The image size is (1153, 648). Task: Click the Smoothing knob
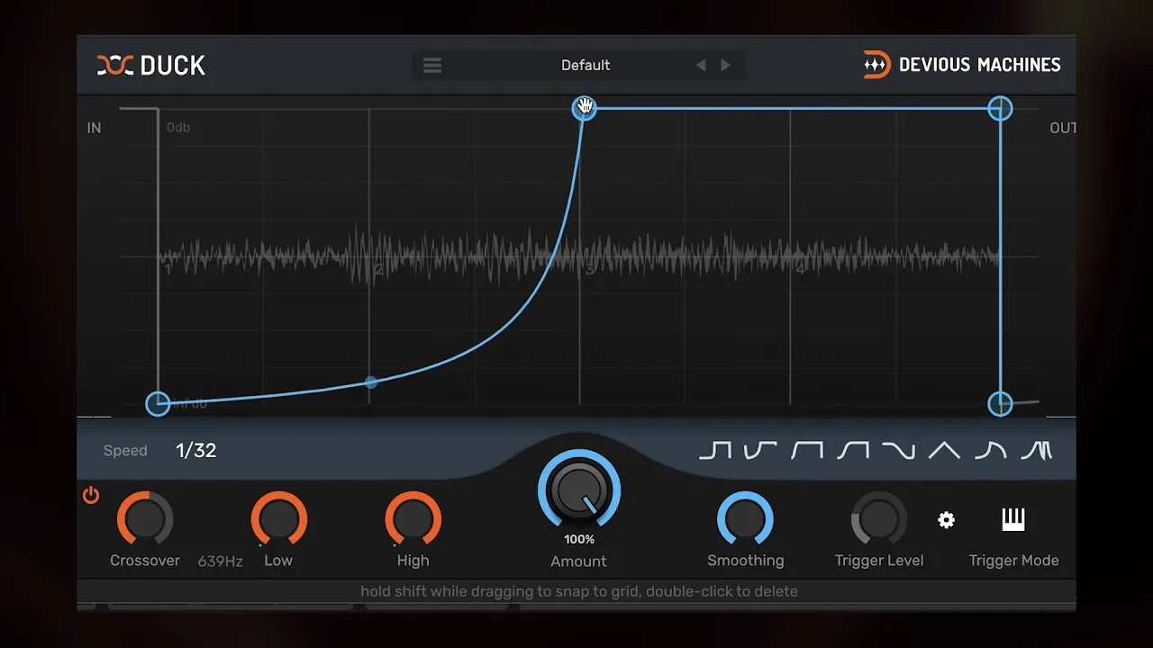coord(745,518)
